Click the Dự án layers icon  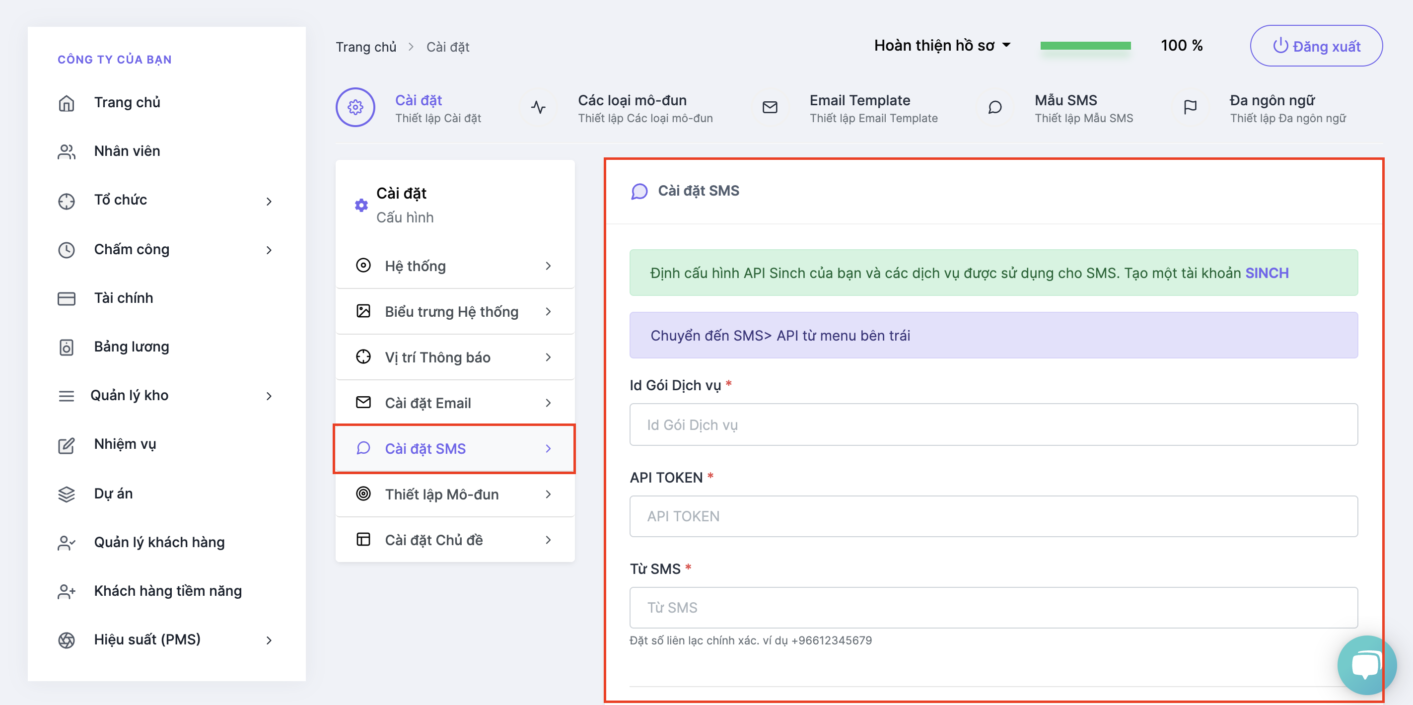pyautogui.click(x=67, y=494)
